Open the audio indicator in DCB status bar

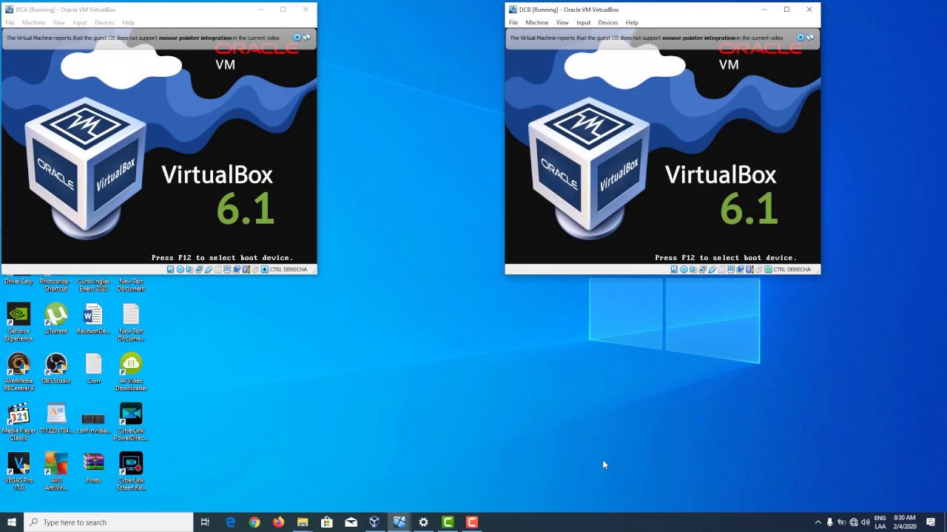(693, 269)
